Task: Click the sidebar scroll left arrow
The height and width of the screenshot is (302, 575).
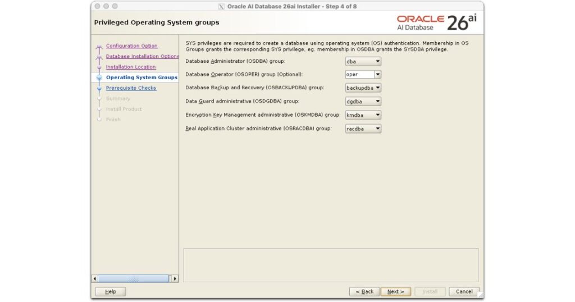Action: coord(95,278)
